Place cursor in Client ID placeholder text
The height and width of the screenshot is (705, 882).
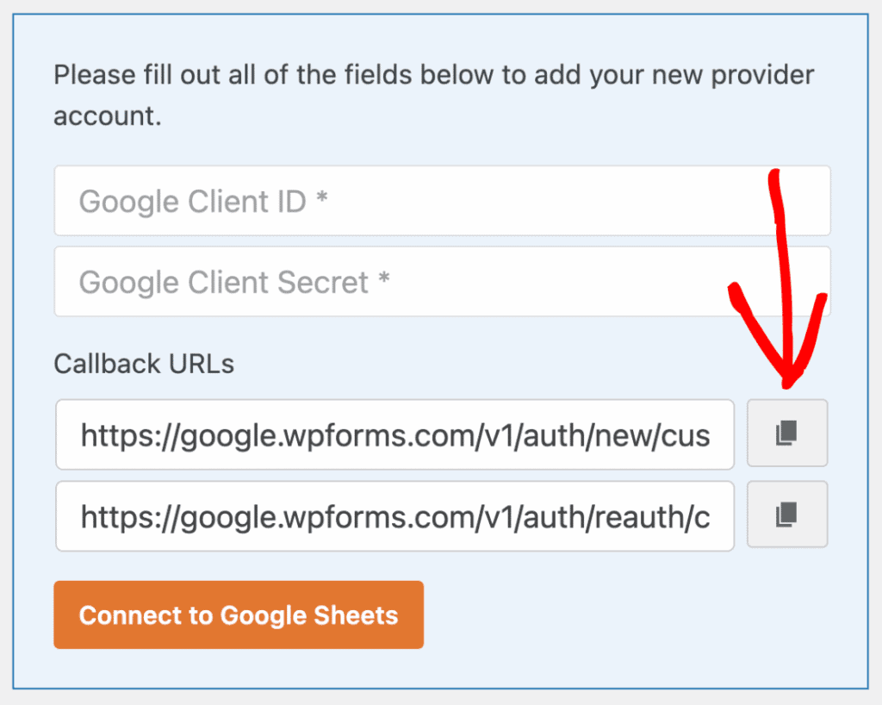(x=203, y=201)
